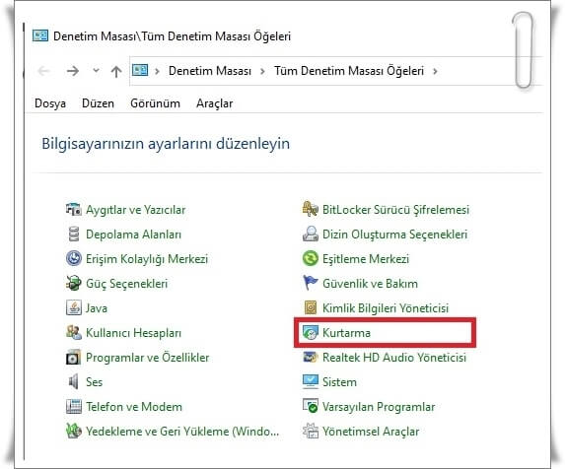The width and height of the screenshot is (565, 469).
Task: Open Programlar ve Özellikler link
Action: click(147, 358)
